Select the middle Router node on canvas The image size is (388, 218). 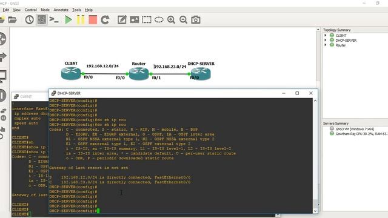coord(139,73)
